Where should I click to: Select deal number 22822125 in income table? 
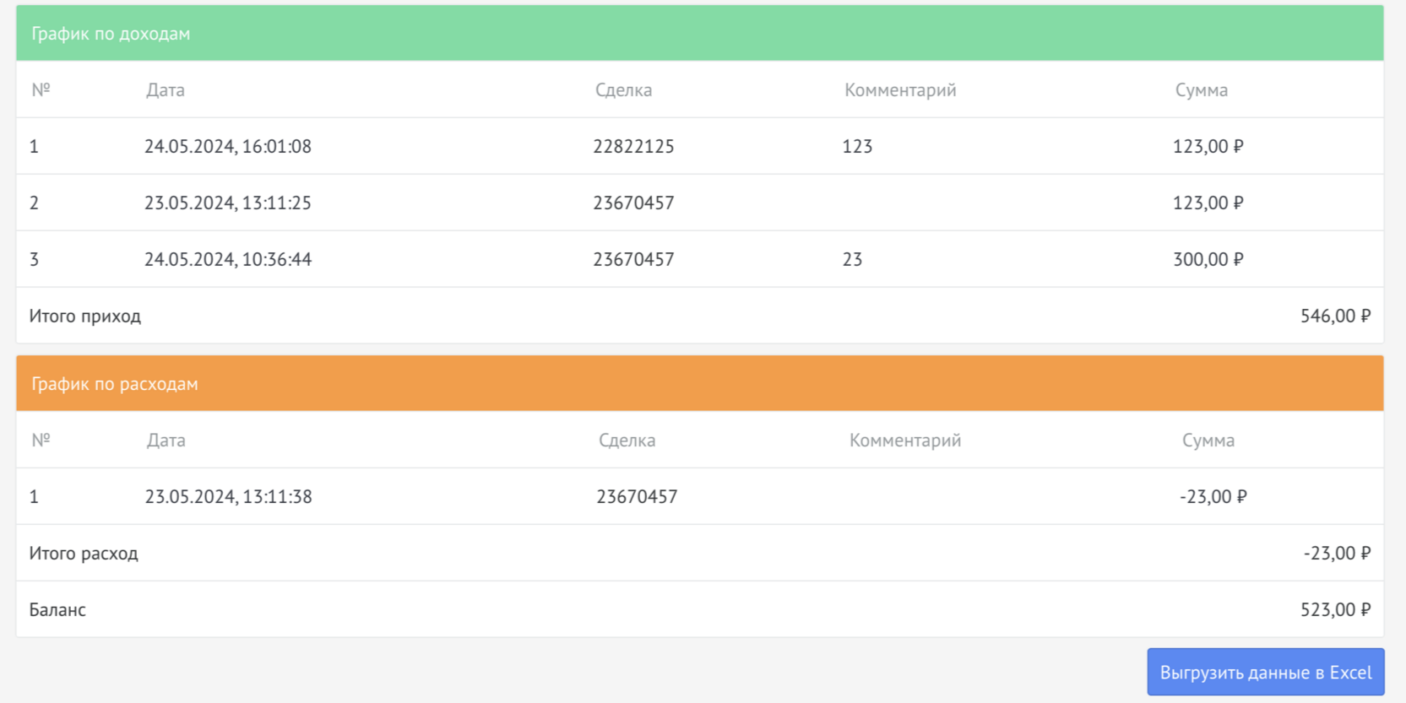pyautogui.click(x=633, y=147)
